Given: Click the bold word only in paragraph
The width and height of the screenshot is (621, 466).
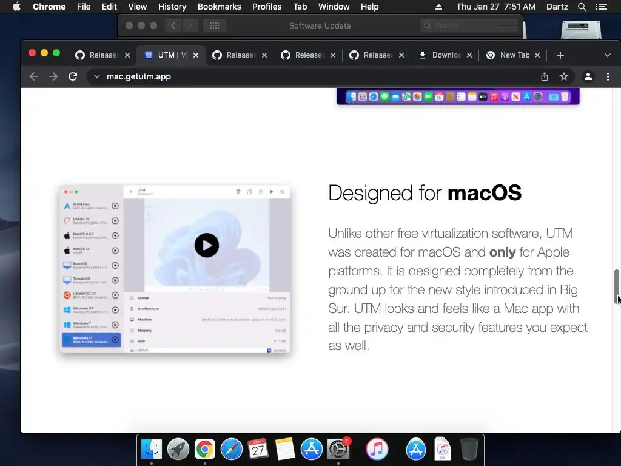Looking at the screenshot, I should point(502,252).
